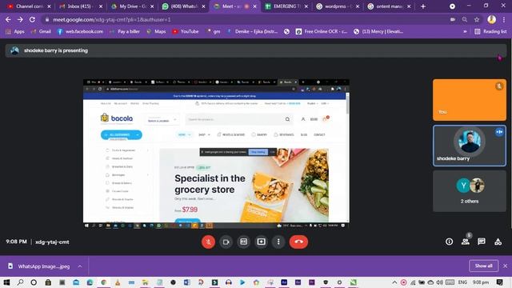The height and width of the screenshot is (288, 512).
Task: Open Chrome tab search dropdown
Action: click(x=452, y=6)
